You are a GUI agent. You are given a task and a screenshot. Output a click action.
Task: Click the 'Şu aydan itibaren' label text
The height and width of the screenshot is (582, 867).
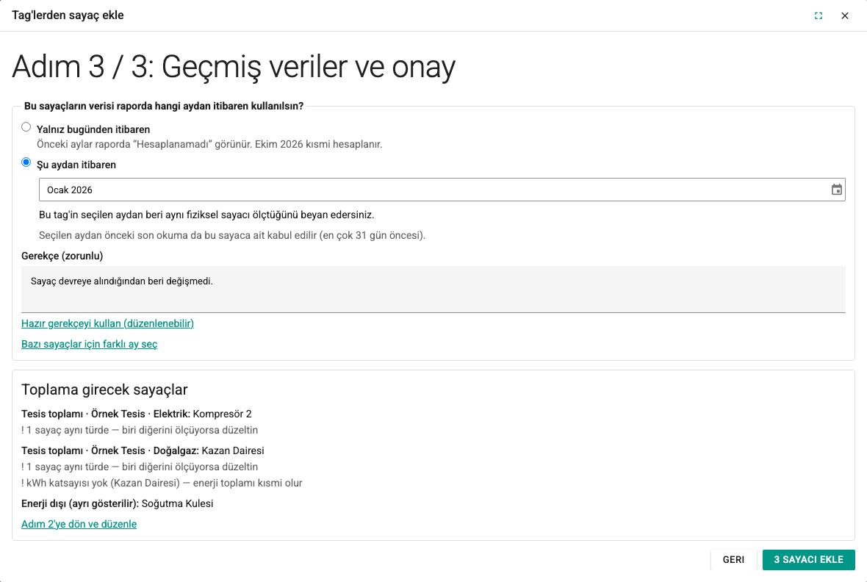76,165
